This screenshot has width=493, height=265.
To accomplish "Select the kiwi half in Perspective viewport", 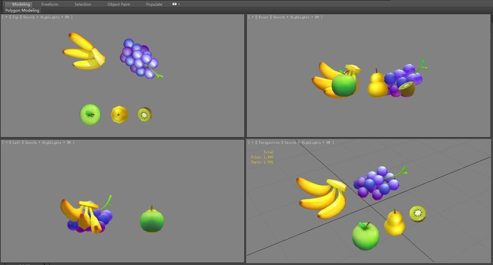I will pyautogui.click(x=418, y=214).
